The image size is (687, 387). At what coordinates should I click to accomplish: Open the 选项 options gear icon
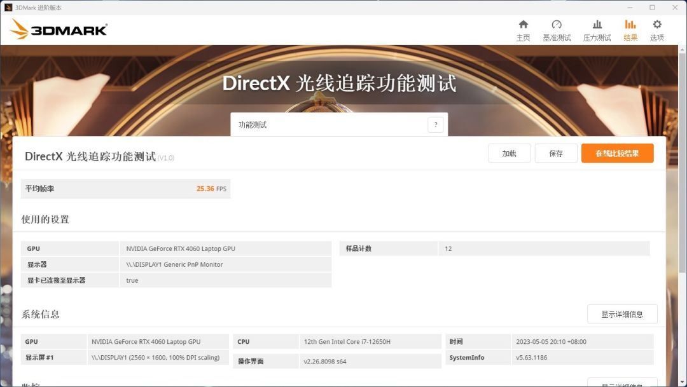pyautogui.click(x=656, y=25)
